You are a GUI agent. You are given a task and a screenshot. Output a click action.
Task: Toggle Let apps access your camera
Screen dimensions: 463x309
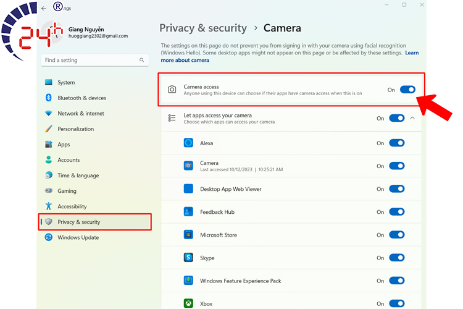click(397, 118)
